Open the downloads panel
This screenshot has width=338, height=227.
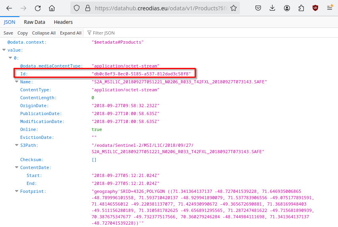pos(272,8)
